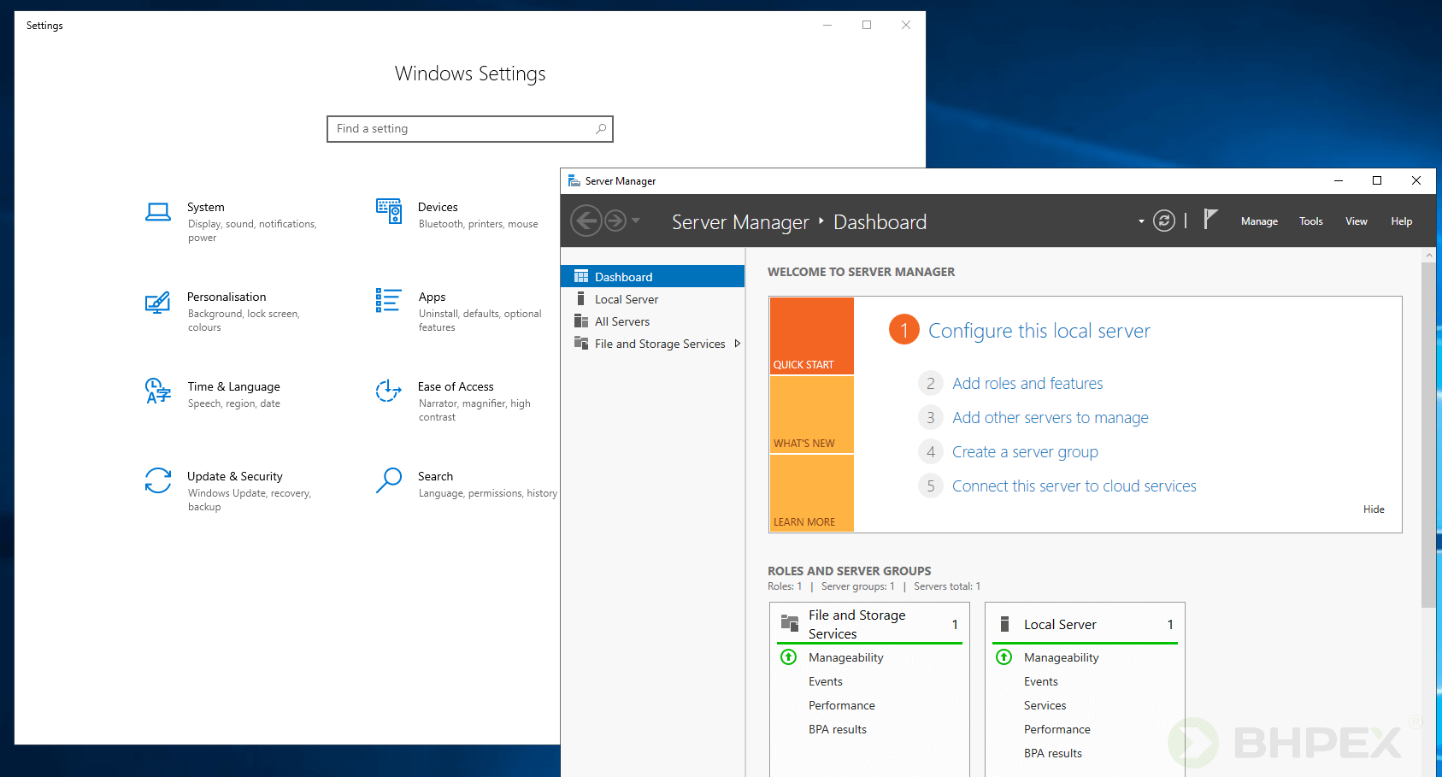Select Local Server in the sidebar
1442x777 pixels.
653,299
